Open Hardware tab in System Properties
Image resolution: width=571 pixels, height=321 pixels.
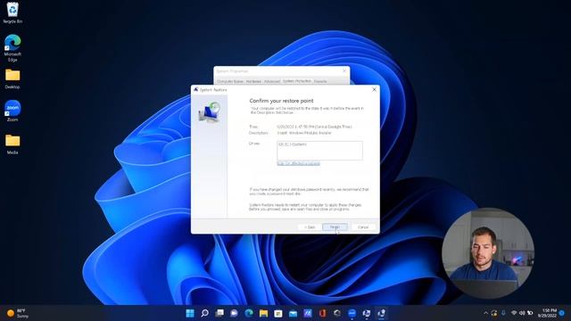(253, 81)
